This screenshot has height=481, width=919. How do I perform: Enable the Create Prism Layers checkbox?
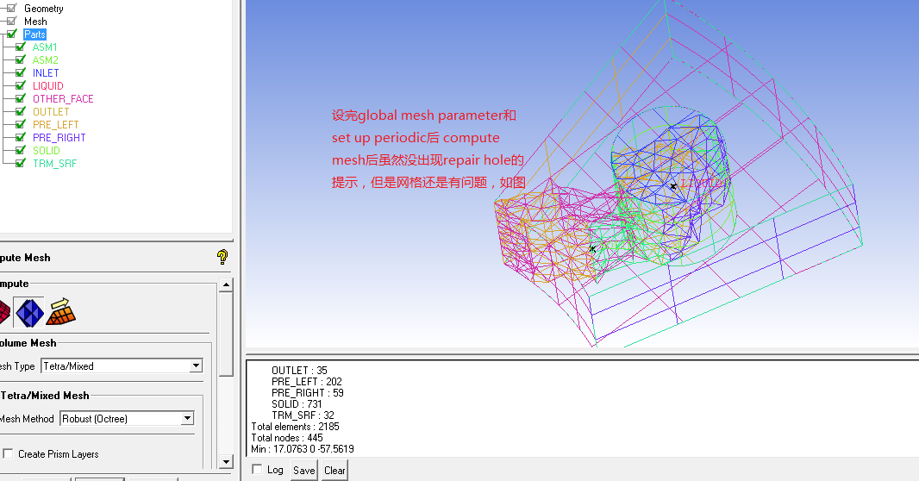(x=9, y=454)
